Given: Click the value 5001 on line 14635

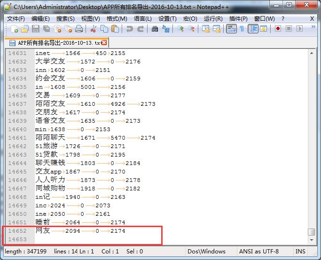Looking at the screenshot, I should pyautogui.click(x=88, y=87).
